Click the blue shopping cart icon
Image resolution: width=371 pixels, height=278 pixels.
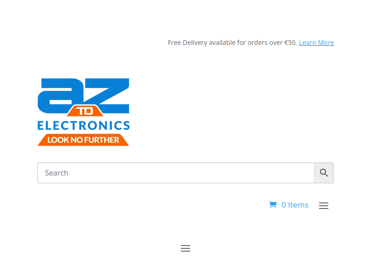[x=273, y=204]
